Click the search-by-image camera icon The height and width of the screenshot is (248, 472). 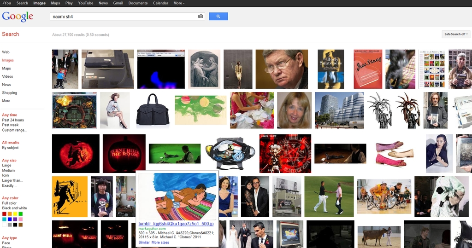(x=201, y=16)
